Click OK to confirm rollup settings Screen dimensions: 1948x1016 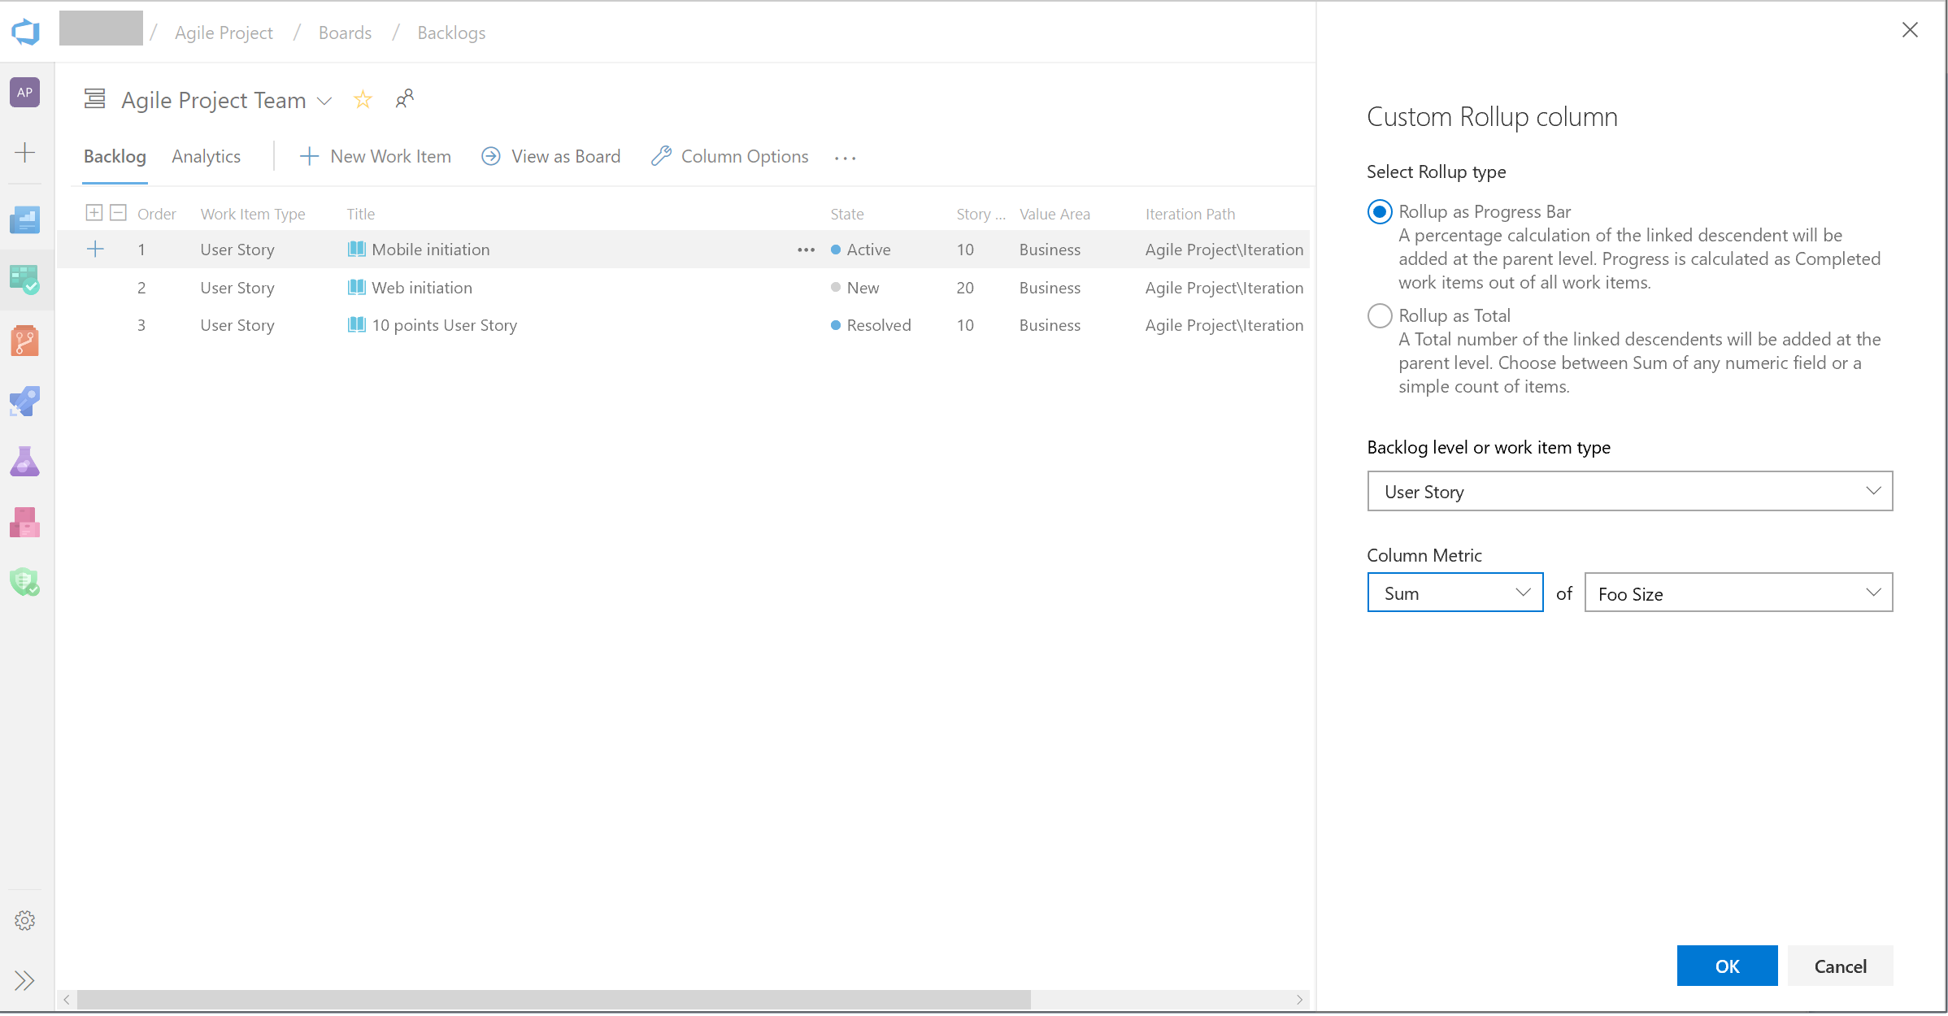1726,966
